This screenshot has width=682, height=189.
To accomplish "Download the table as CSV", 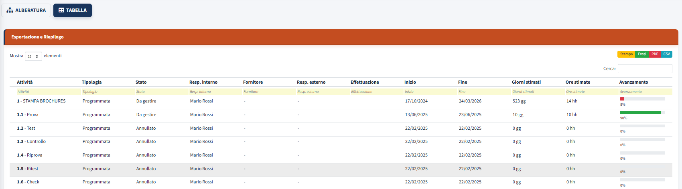I will (x=666, y=54).
